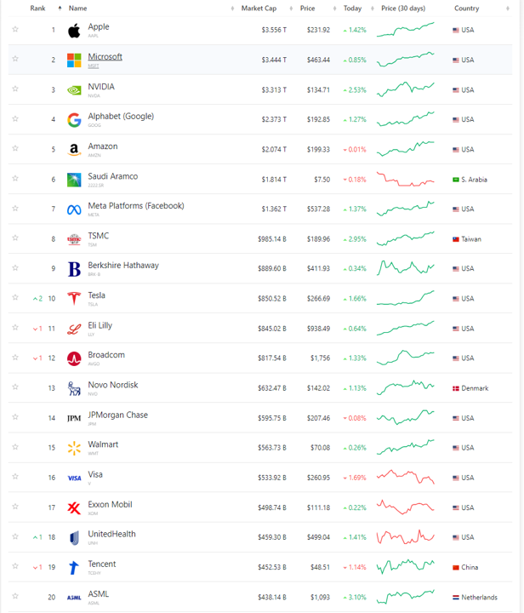Click the TSMC logo icon
This screenshot has width=524, height=613.
tap(74, 239)
